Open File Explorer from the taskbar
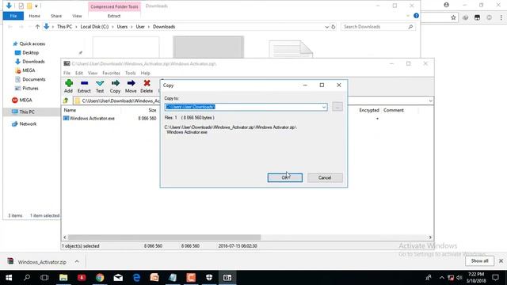Viewport: 507px width, 285px height. tap(63, 278)
